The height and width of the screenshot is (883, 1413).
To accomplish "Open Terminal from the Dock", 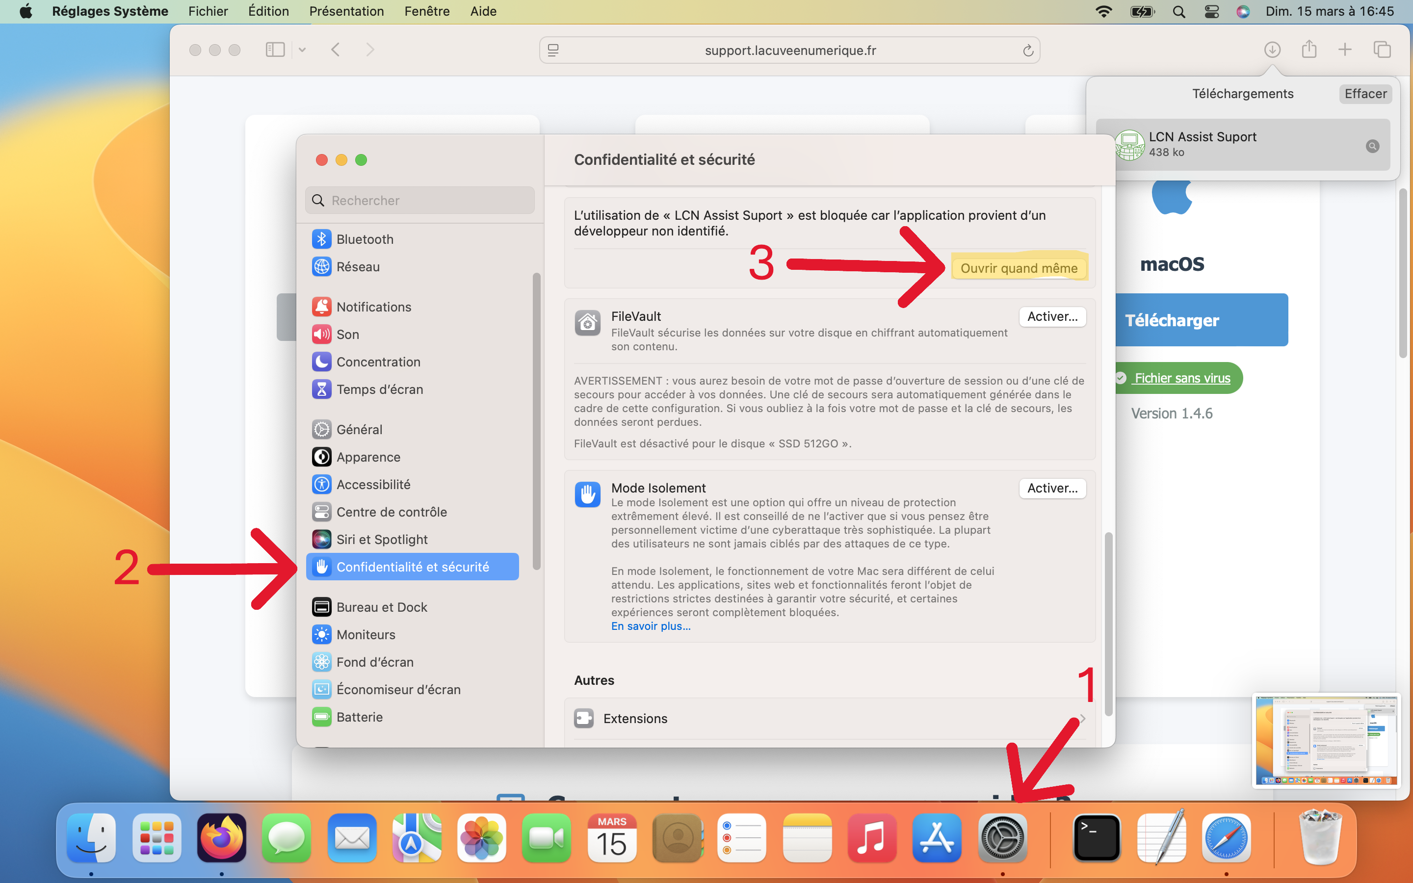I will click(x=1097, y=838).
